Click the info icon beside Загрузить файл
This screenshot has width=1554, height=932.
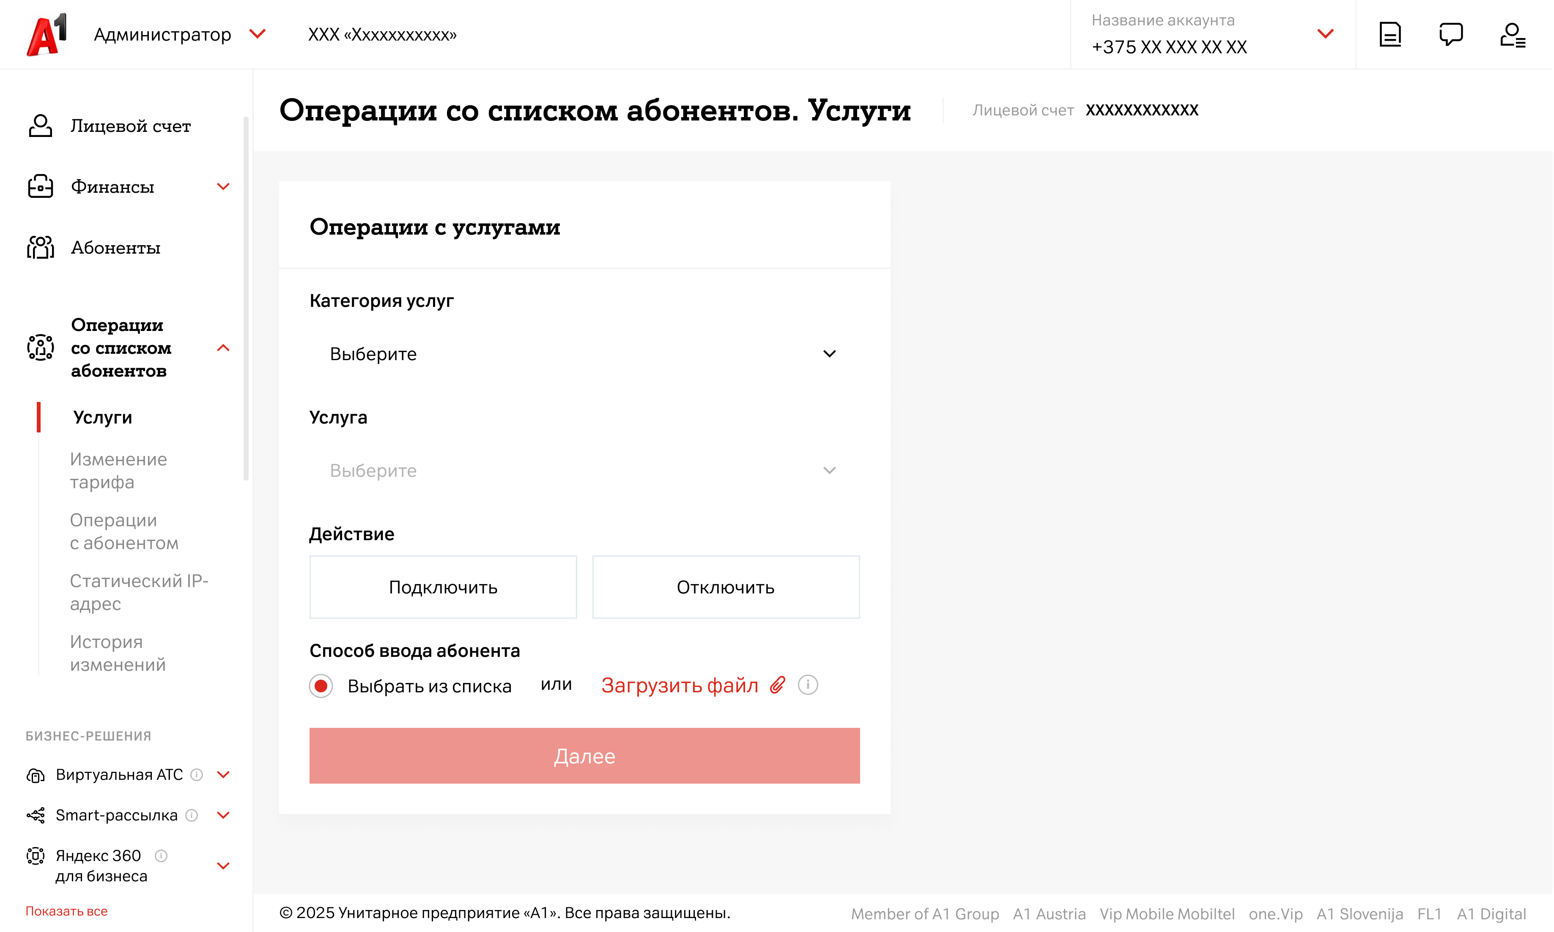coord(809,685)
